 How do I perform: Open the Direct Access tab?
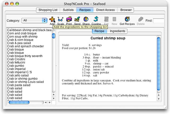pyautogui.click(x=105, y=10)
